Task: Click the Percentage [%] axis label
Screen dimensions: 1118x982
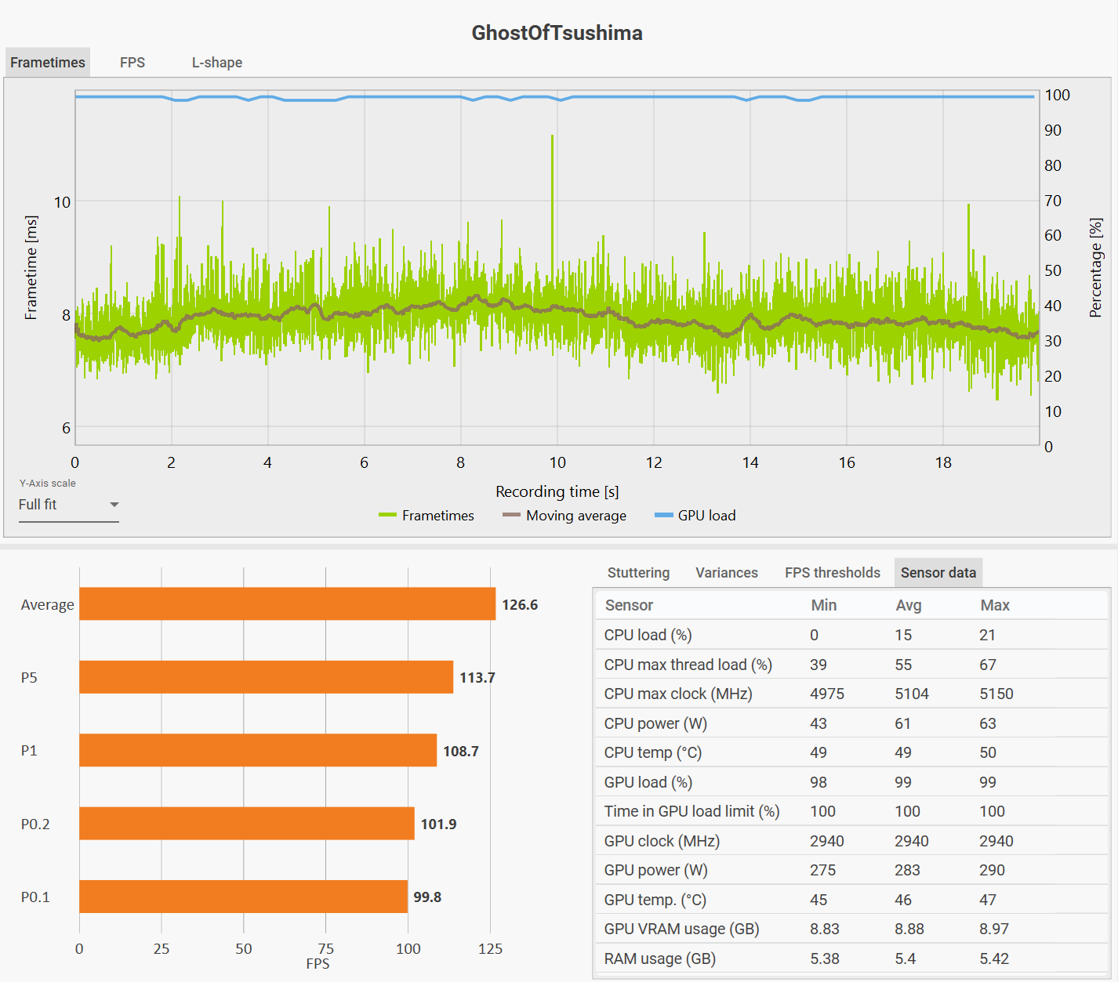Action: 1096,267
